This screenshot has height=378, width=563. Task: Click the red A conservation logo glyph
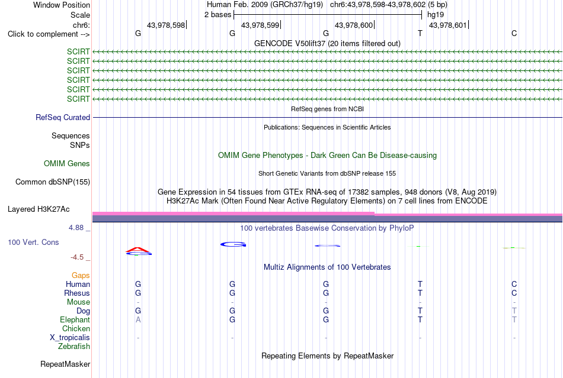138,250
